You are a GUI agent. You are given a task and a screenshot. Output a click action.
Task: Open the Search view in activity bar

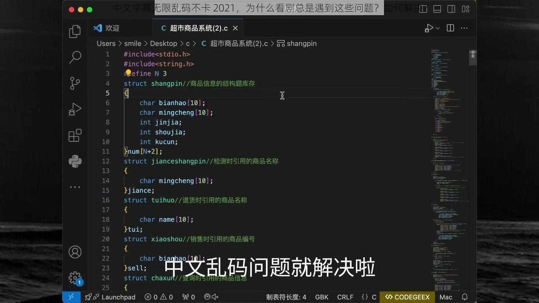click(75, 57)
